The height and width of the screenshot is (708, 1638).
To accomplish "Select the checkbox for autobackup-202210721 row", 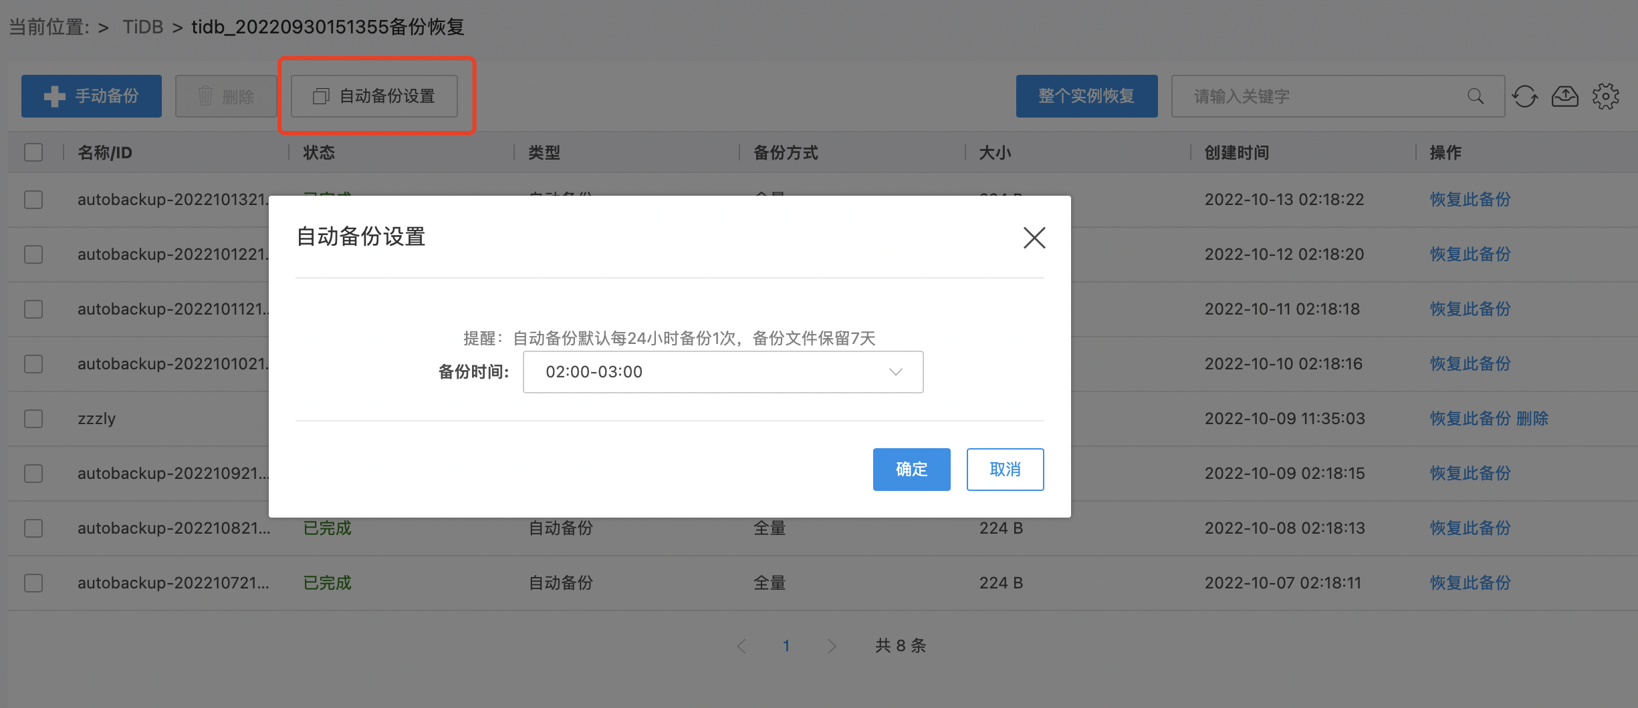I will [33, 583].
